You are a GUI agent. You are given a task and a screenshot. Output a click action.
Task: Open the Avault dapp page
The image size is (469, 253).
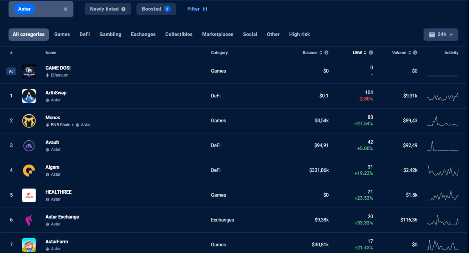click(x=52, y=142)
